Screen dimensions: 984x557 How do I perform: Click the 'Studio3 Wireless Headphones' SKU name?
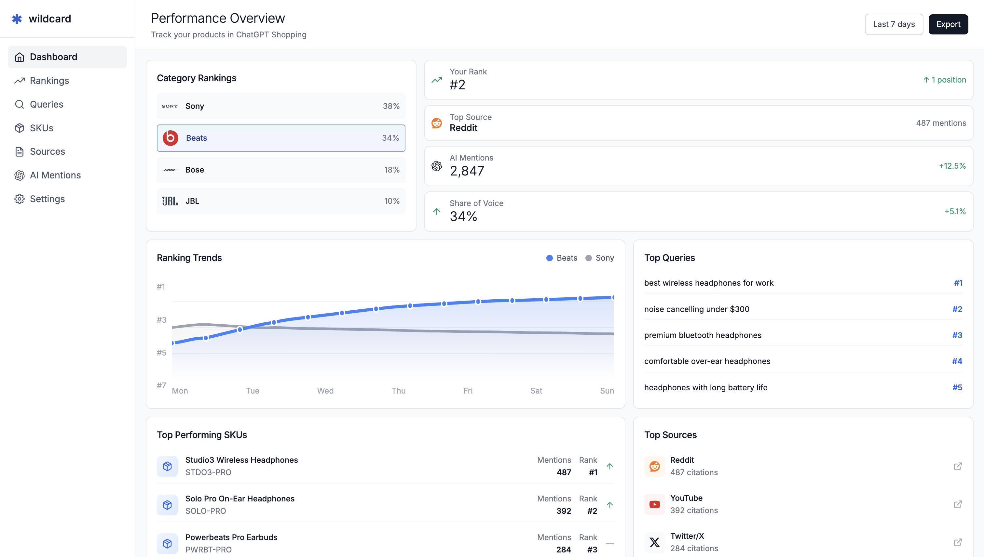(x=242, y=460)
